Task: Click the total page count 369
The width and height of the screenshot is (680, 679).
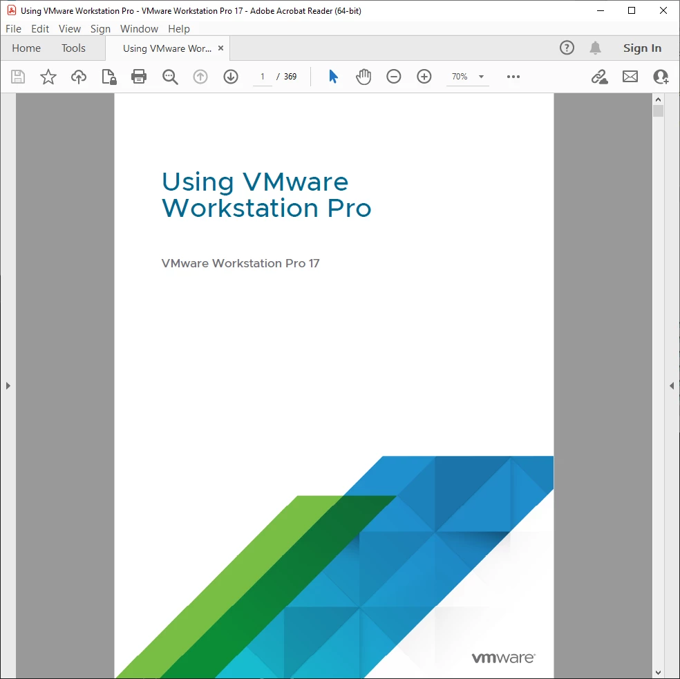Action: (x=290, y=77)
